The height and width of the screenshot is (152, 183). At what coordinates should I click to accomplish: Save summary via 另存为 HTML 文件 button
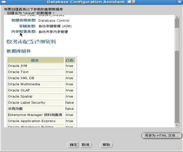(x=162, y=136)
